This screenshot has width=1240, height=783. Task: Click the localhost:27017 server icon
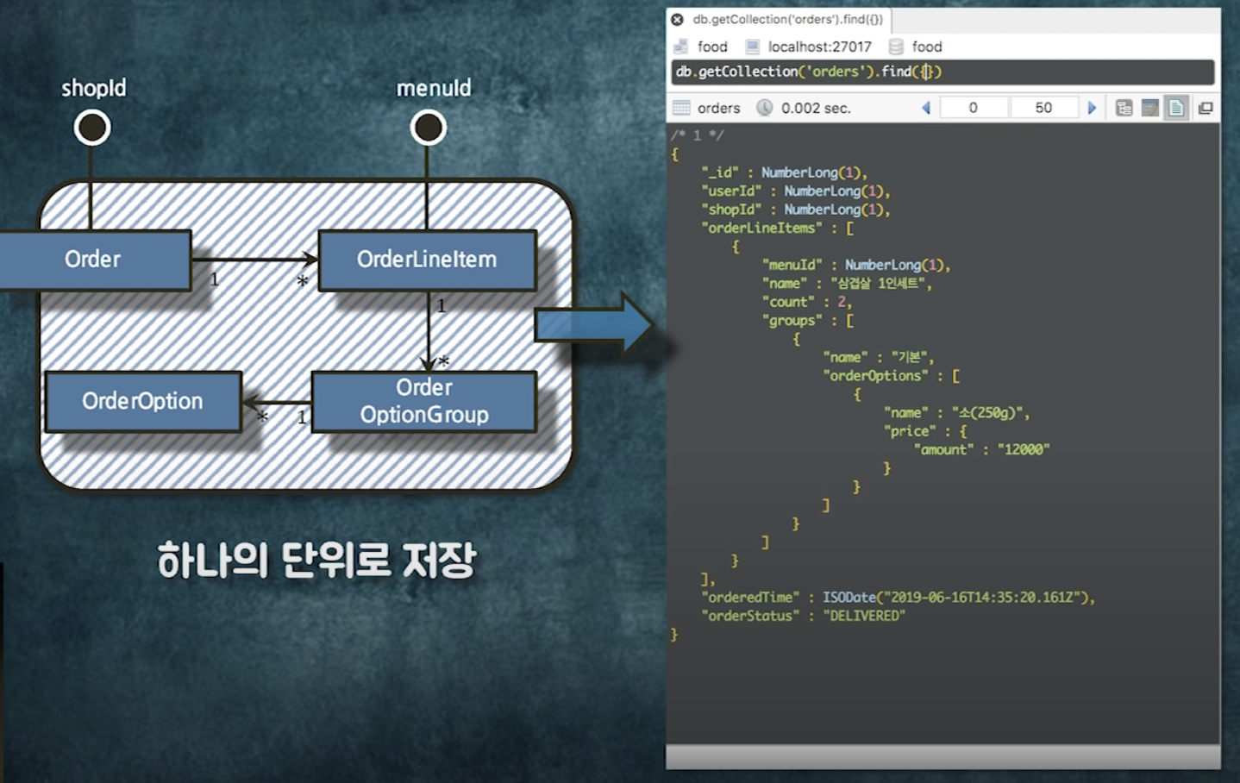(753, 47)
